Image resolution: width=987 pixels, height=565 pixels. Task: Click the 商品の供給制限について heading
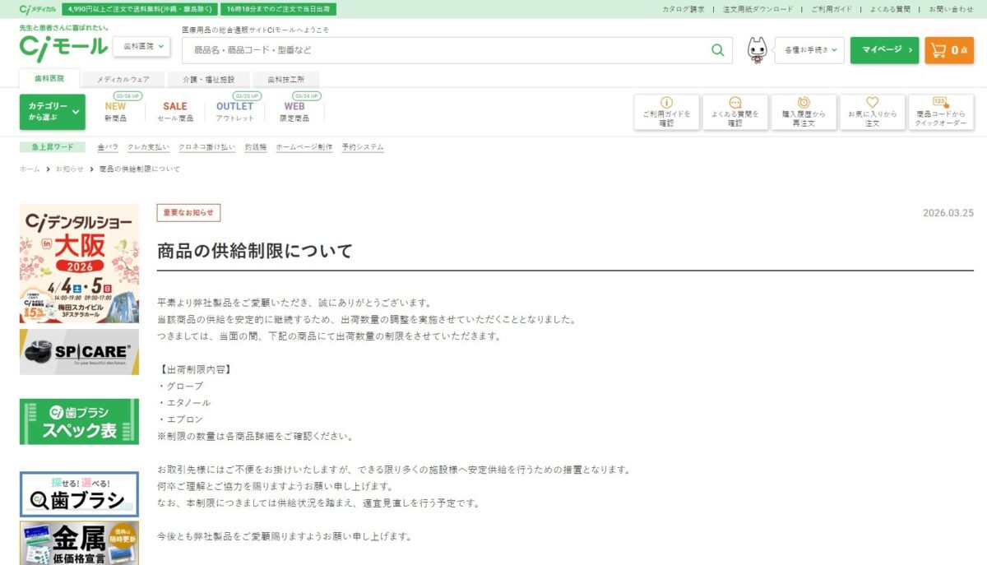255,251
